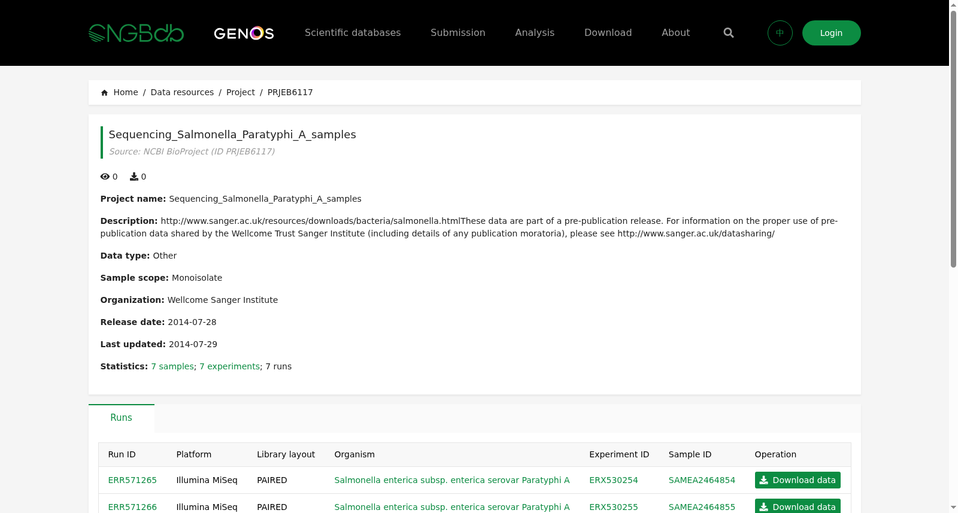
Task: Click the home icon in breadcrumb
Action: [x=105, y=93]
